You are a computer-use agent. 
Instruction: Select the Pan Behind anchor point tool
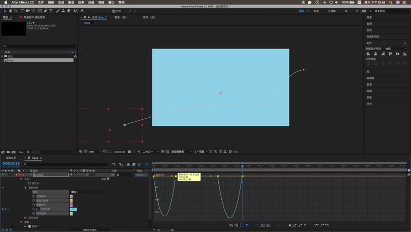tap(34, 11)
